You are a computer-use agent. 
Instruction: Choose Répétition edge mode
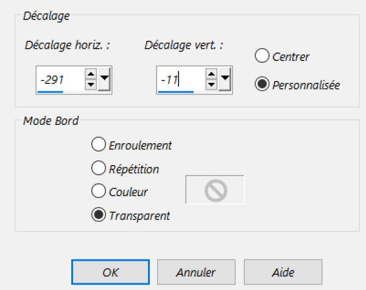tap(98, 168)
